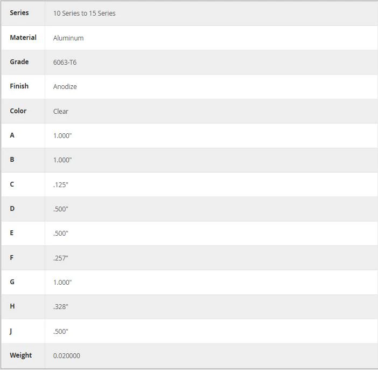Select the 6063-T6 grade value
Viewport: 378px width, 370px height.
[x=65, y=63]
